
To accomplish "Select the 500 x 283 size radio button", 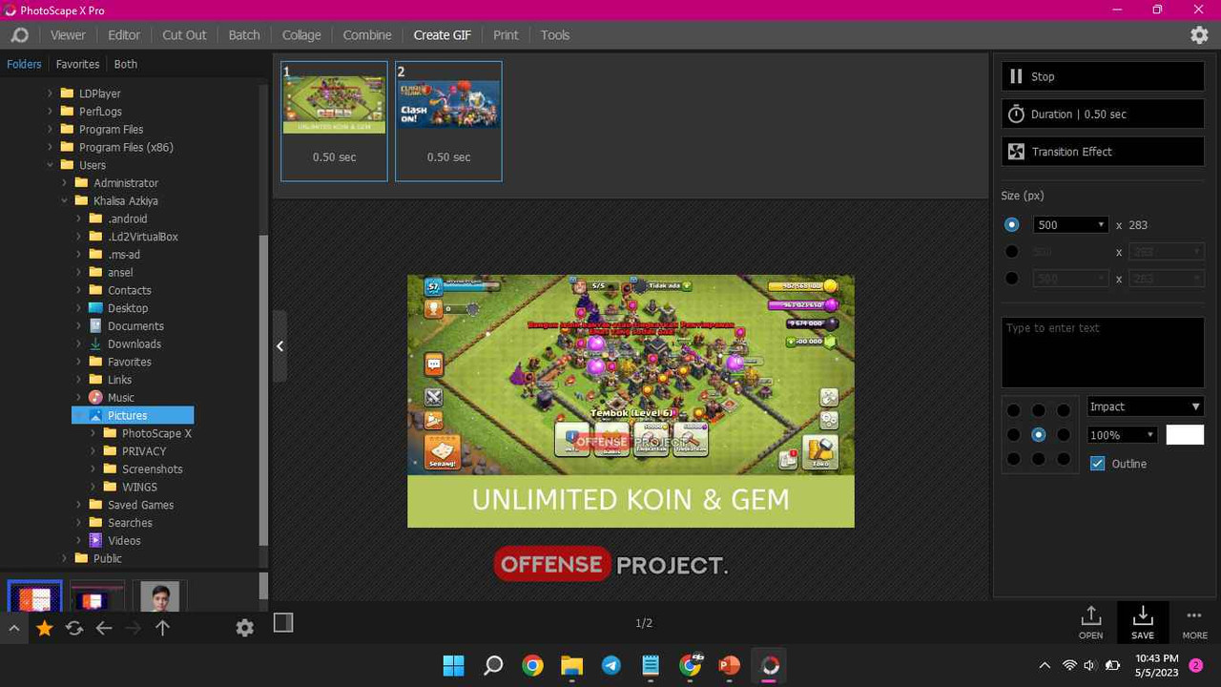I will pyautogui.click(x=1012, y=225).
